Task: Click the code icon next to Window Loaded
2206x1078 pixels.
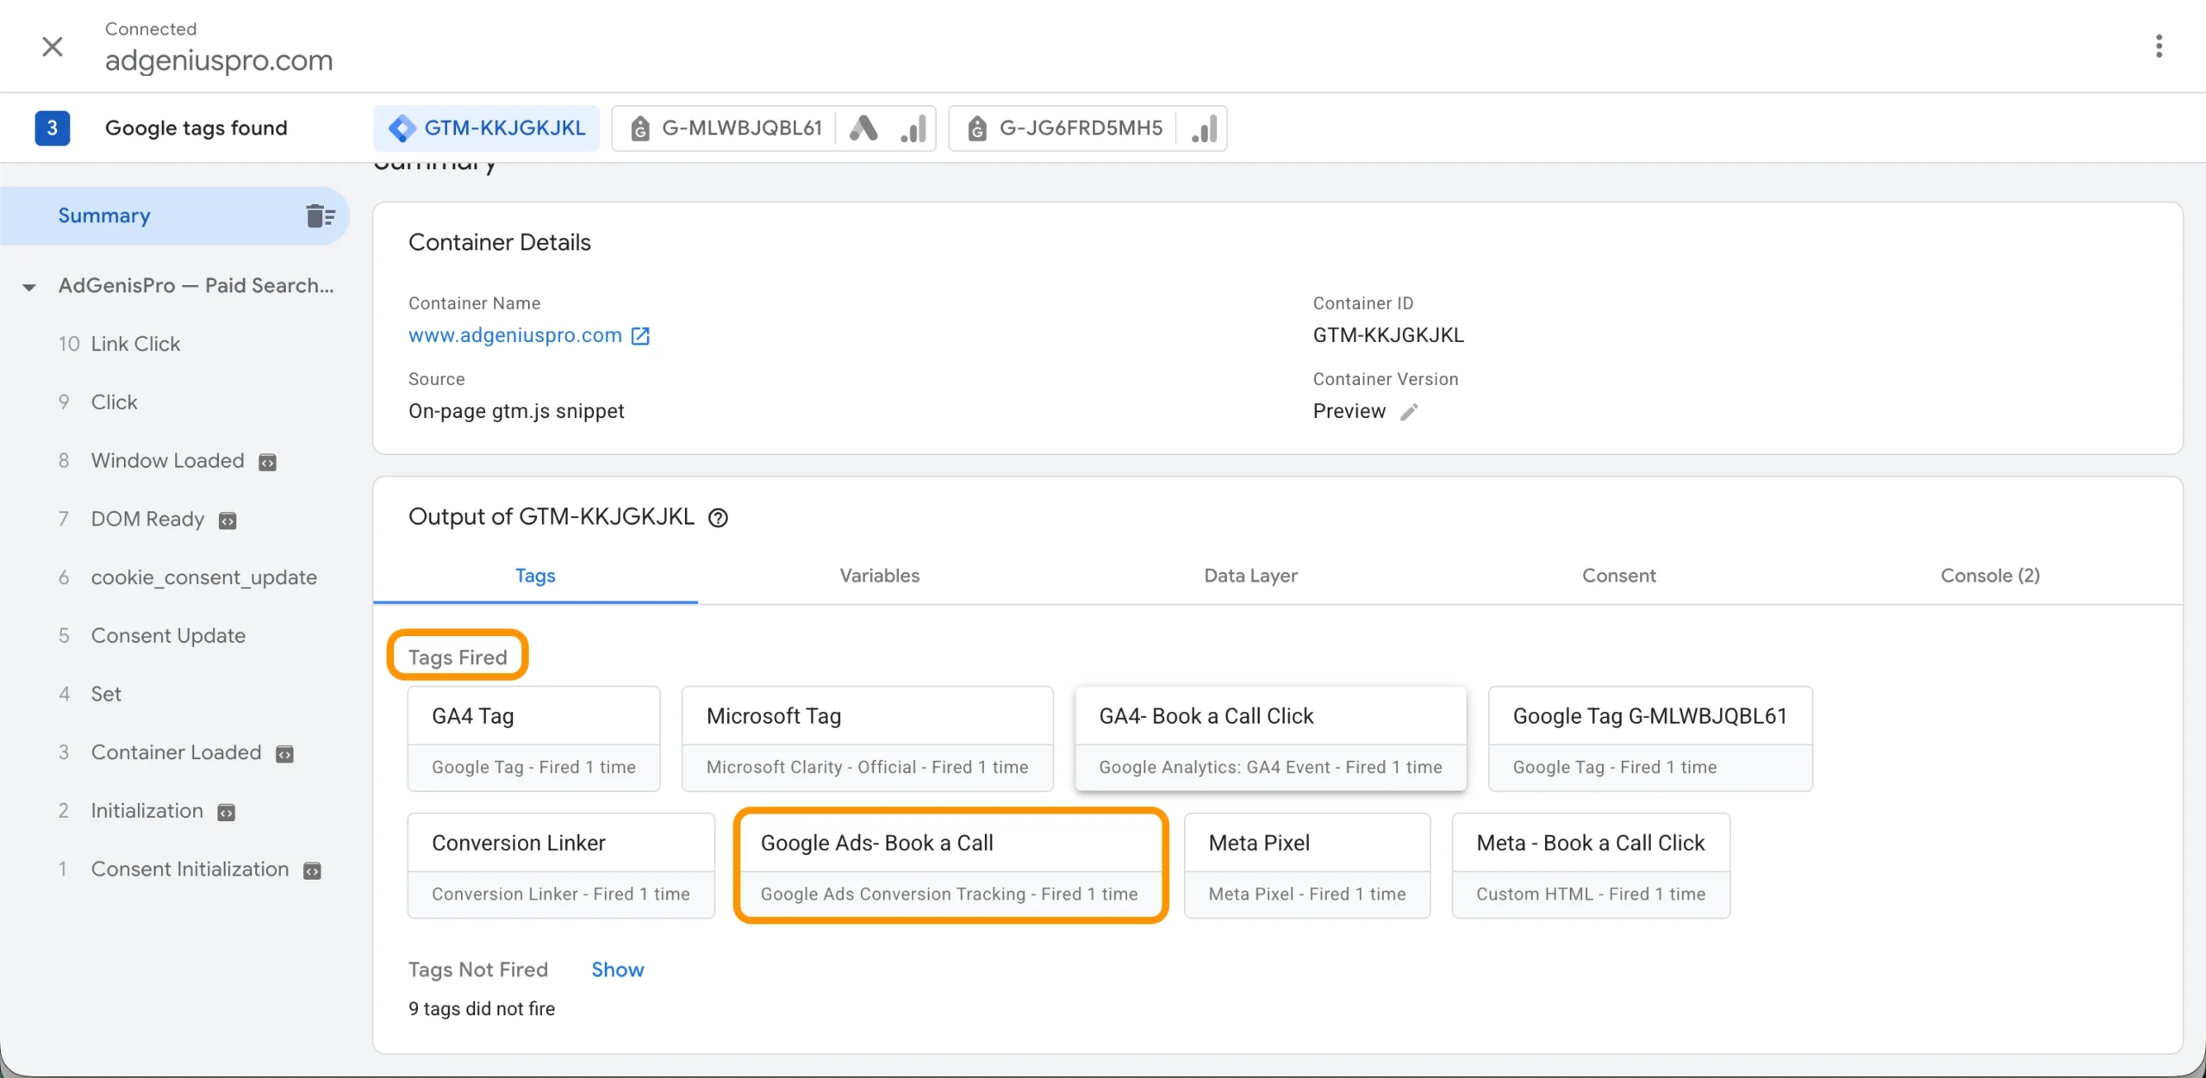Action: click(268, 463)
